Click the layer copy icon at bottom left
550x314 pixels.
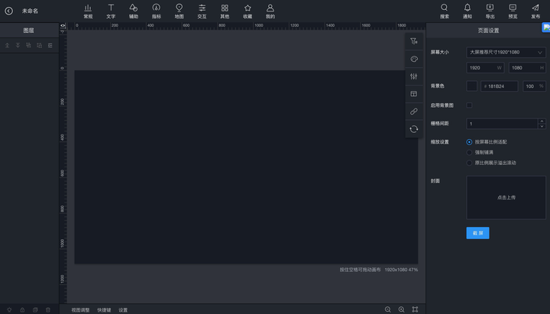coord(35,309)
